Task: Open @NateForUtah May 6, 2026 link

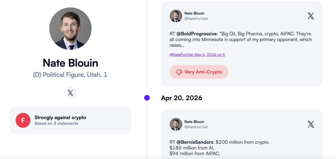Action: (x=197, y=55)
